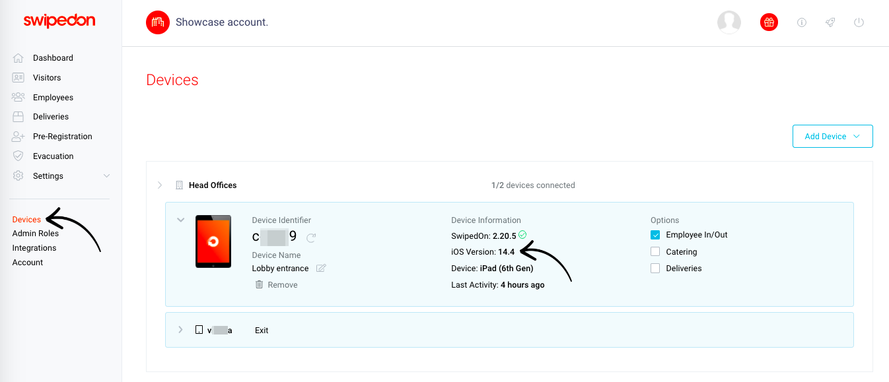Click the Remove trash icon
The width and height of the screenshot is (889, 382).
(x=259, y=284)
